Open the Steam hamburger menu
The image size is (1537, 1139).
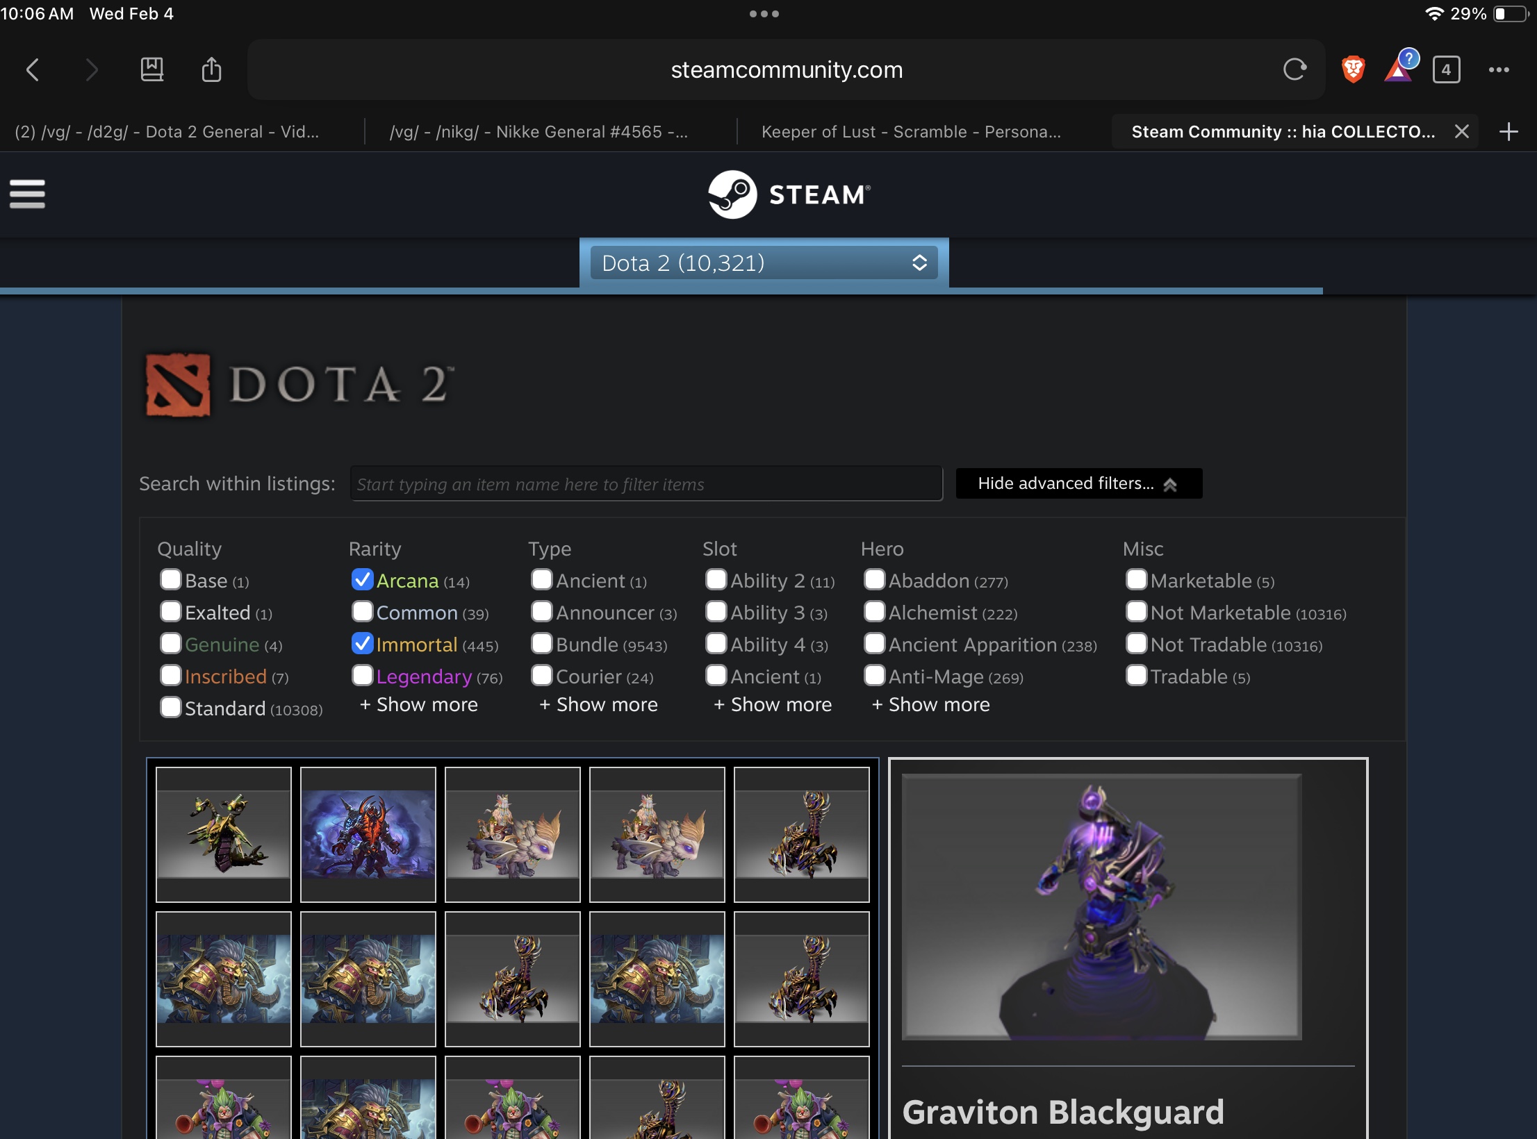(27, 194)
